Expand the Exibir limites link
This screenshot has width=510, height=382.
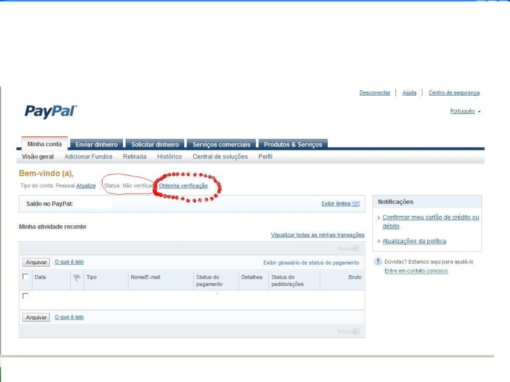tap(336, 204)
